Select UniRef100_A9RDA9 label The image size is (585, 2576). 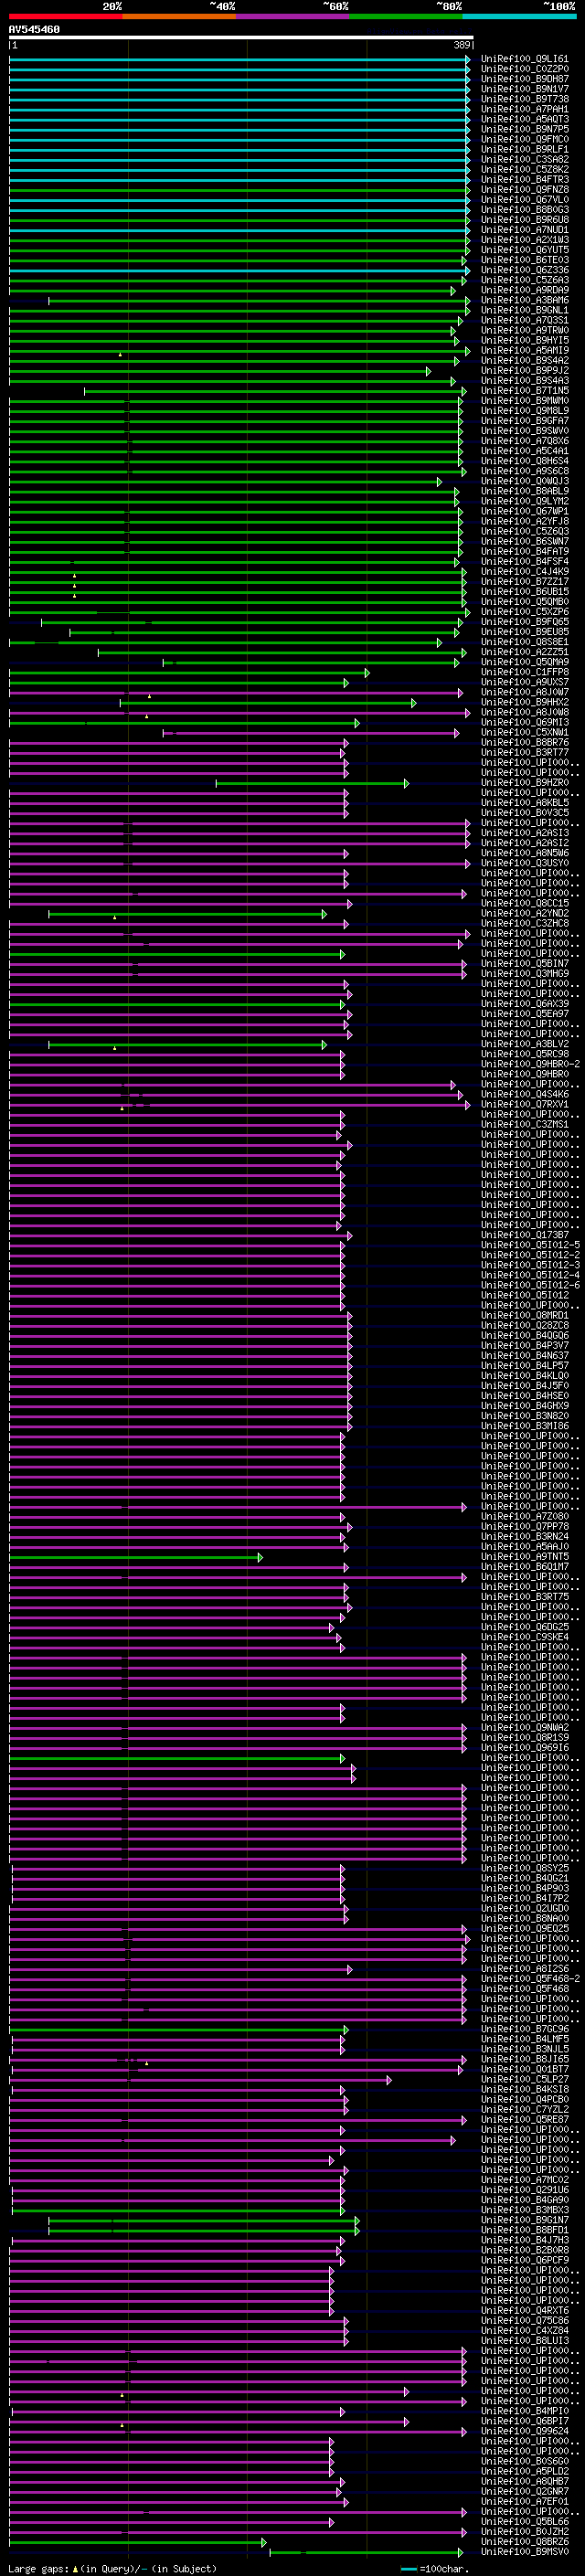click(525, 290)
